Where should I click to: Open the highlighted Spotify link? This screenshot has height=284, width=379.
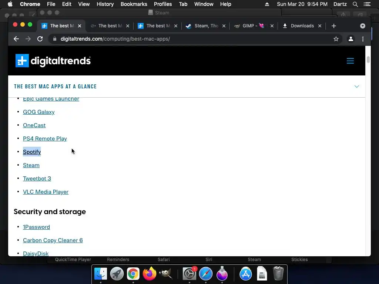(x=32, y=152)
